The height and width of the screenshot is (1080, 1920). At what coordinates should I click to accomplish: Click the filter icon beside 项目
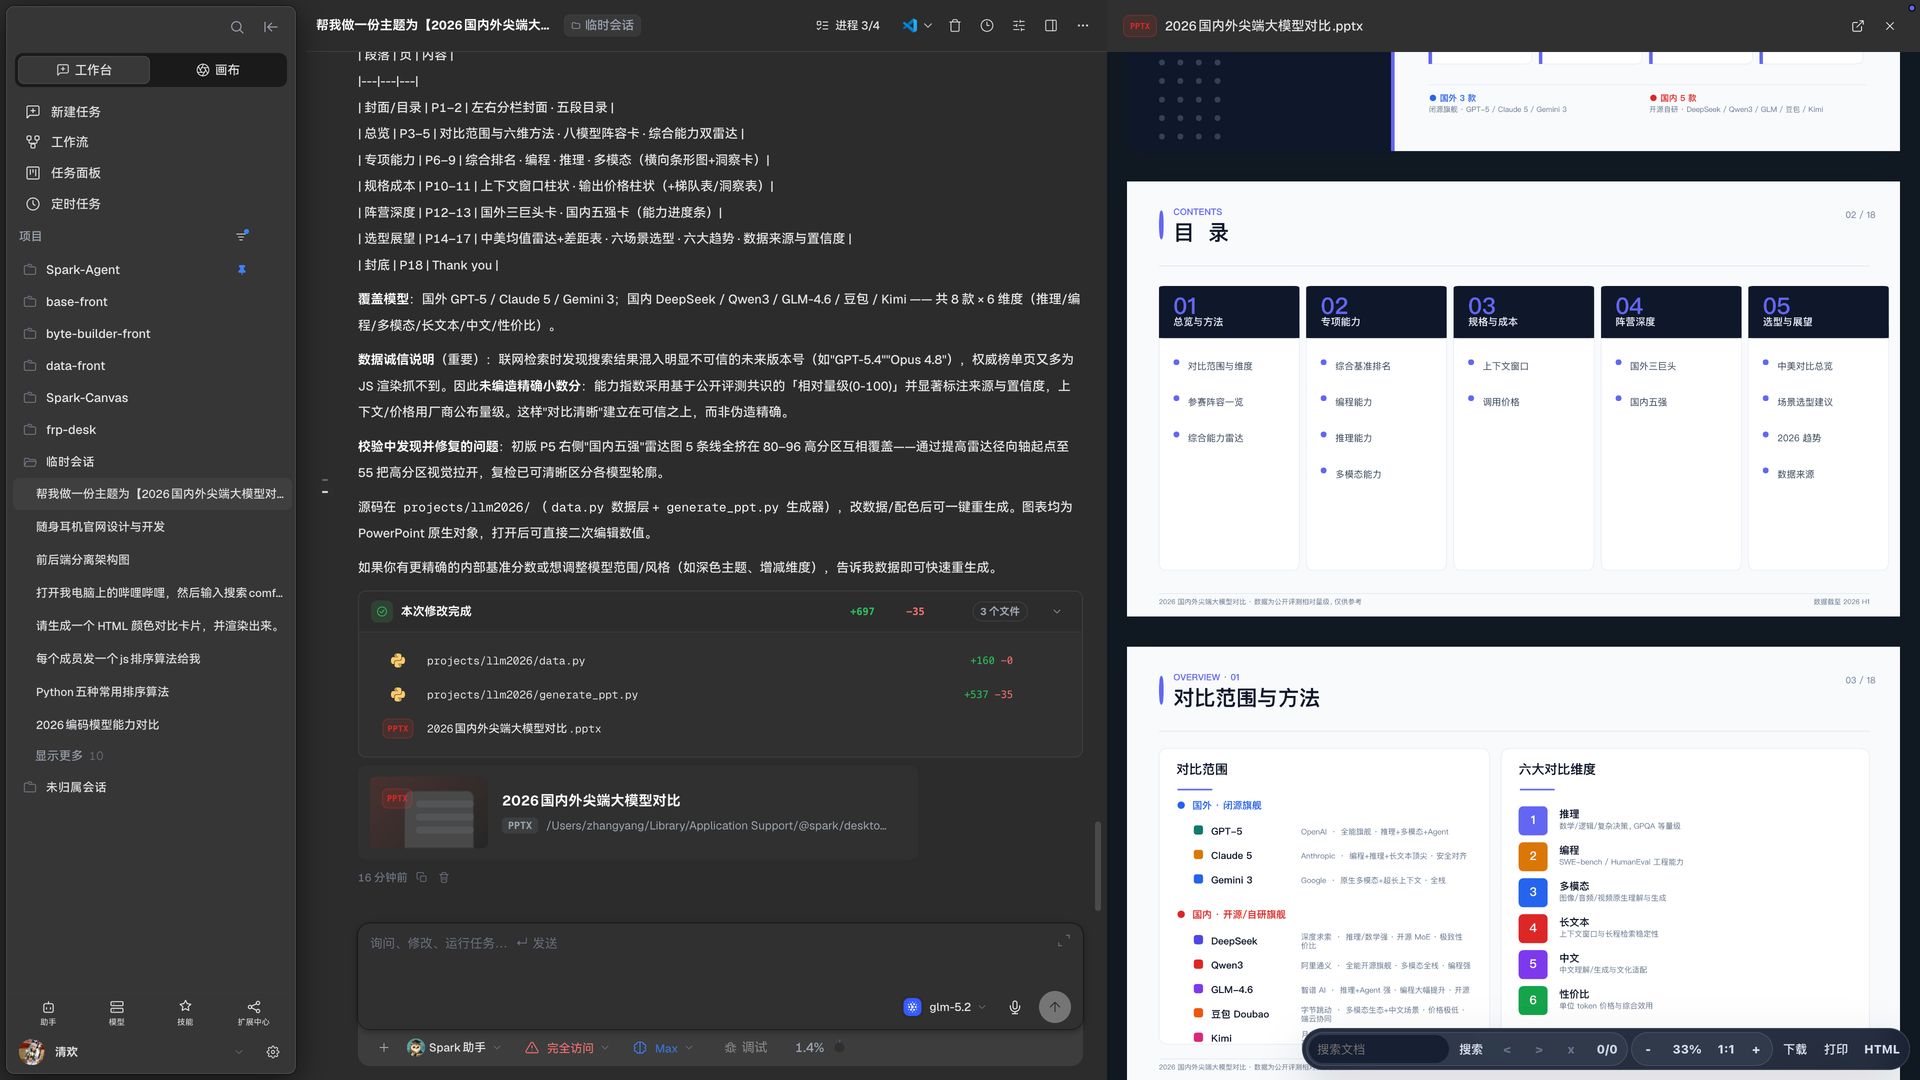coord(241,235)
